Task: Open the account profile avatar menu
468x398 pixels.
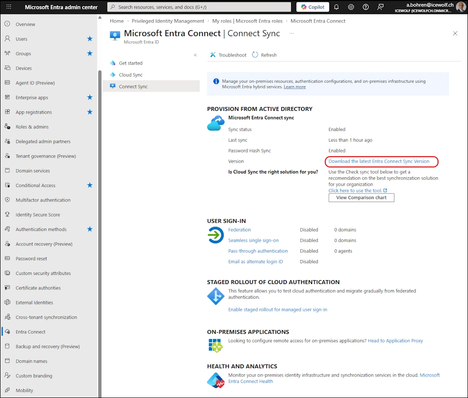Action: [461, 7]
